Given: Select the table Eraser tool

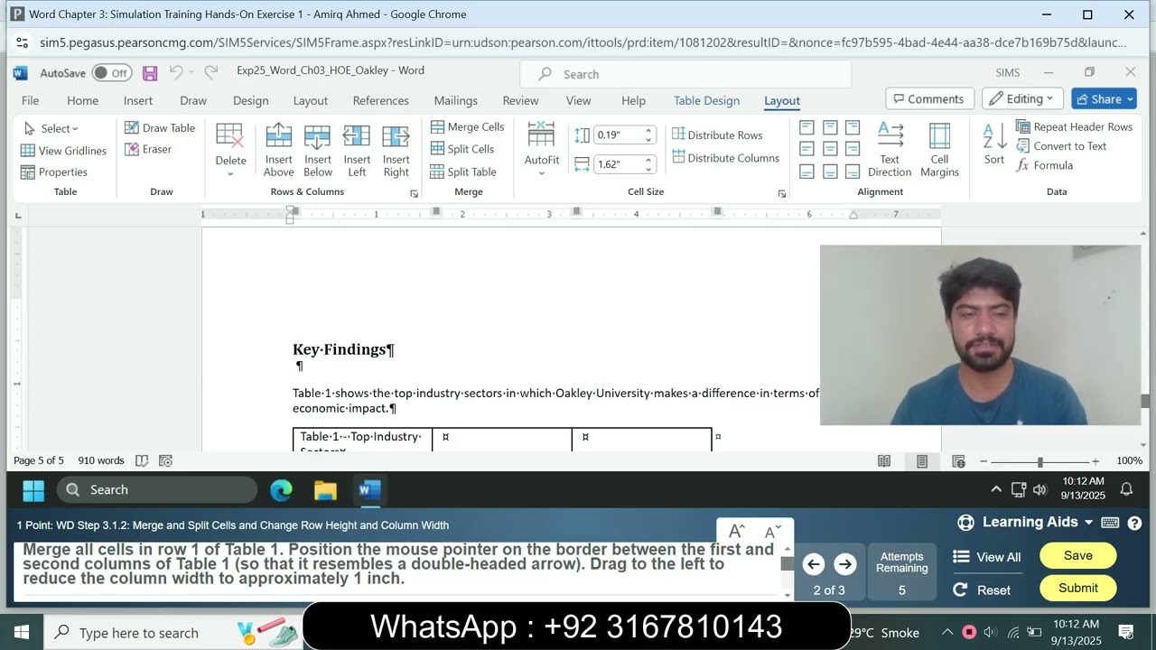Looking at the screenshot, I should tap(148, 150).
